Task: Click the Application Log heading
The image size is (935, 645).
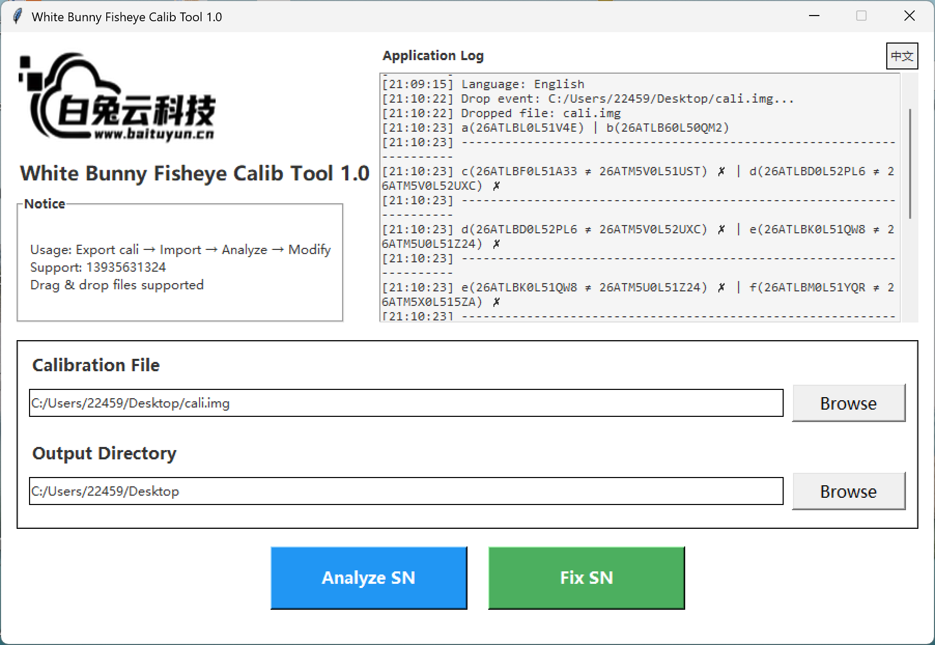Action: point(433,55)
